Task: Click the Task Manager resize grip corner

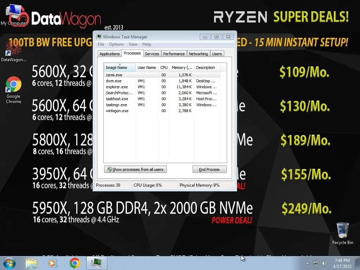Action: point(232,187)
